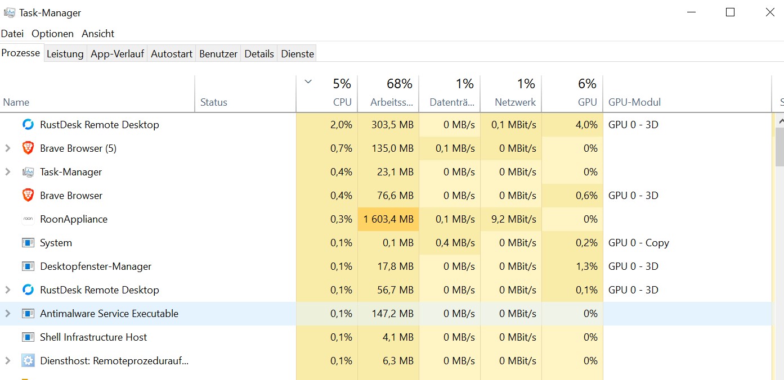Click the scrollbar up arrow
Screen dimensions: 784x380
click(x=779, y=120)
